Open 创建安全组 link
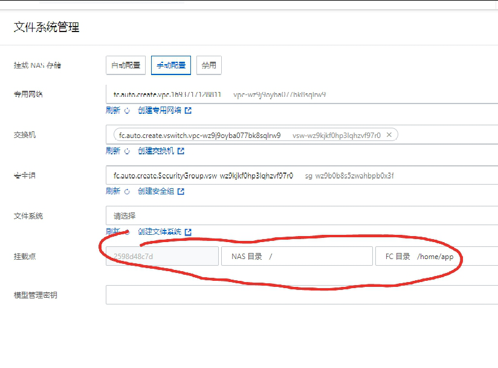 pos(156,191)
